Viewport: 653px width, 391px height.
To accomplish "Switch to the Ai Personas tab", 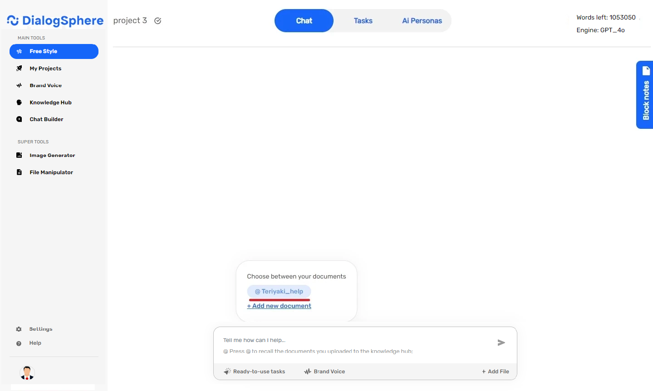I will tap(422, 21).
